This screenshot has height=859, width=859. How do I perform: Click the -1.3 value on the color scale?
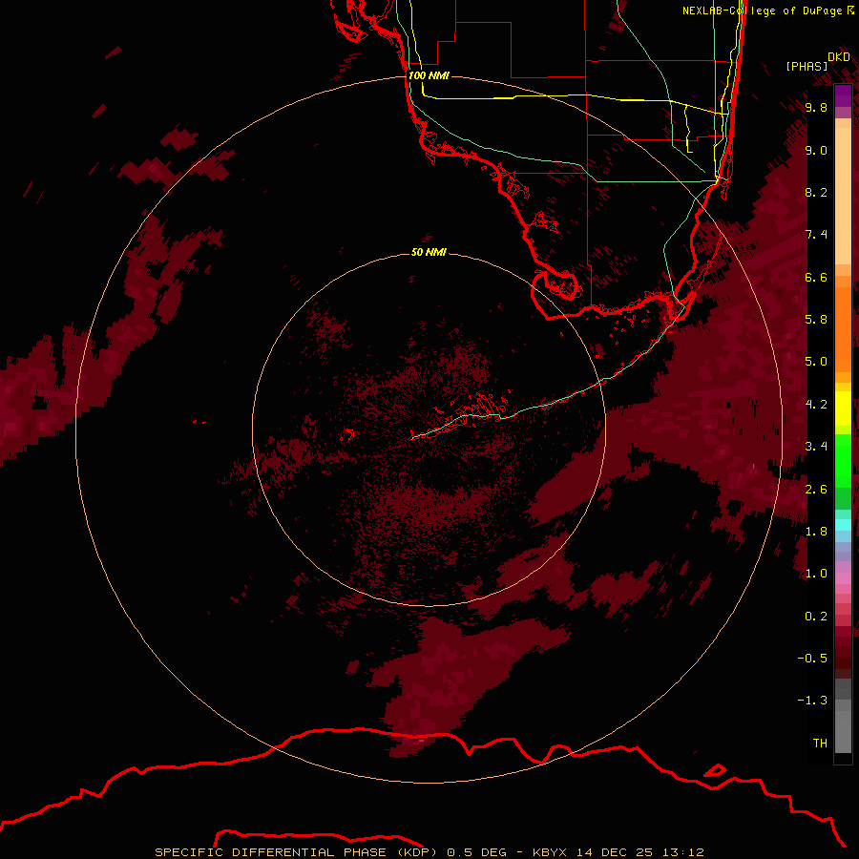812,701
